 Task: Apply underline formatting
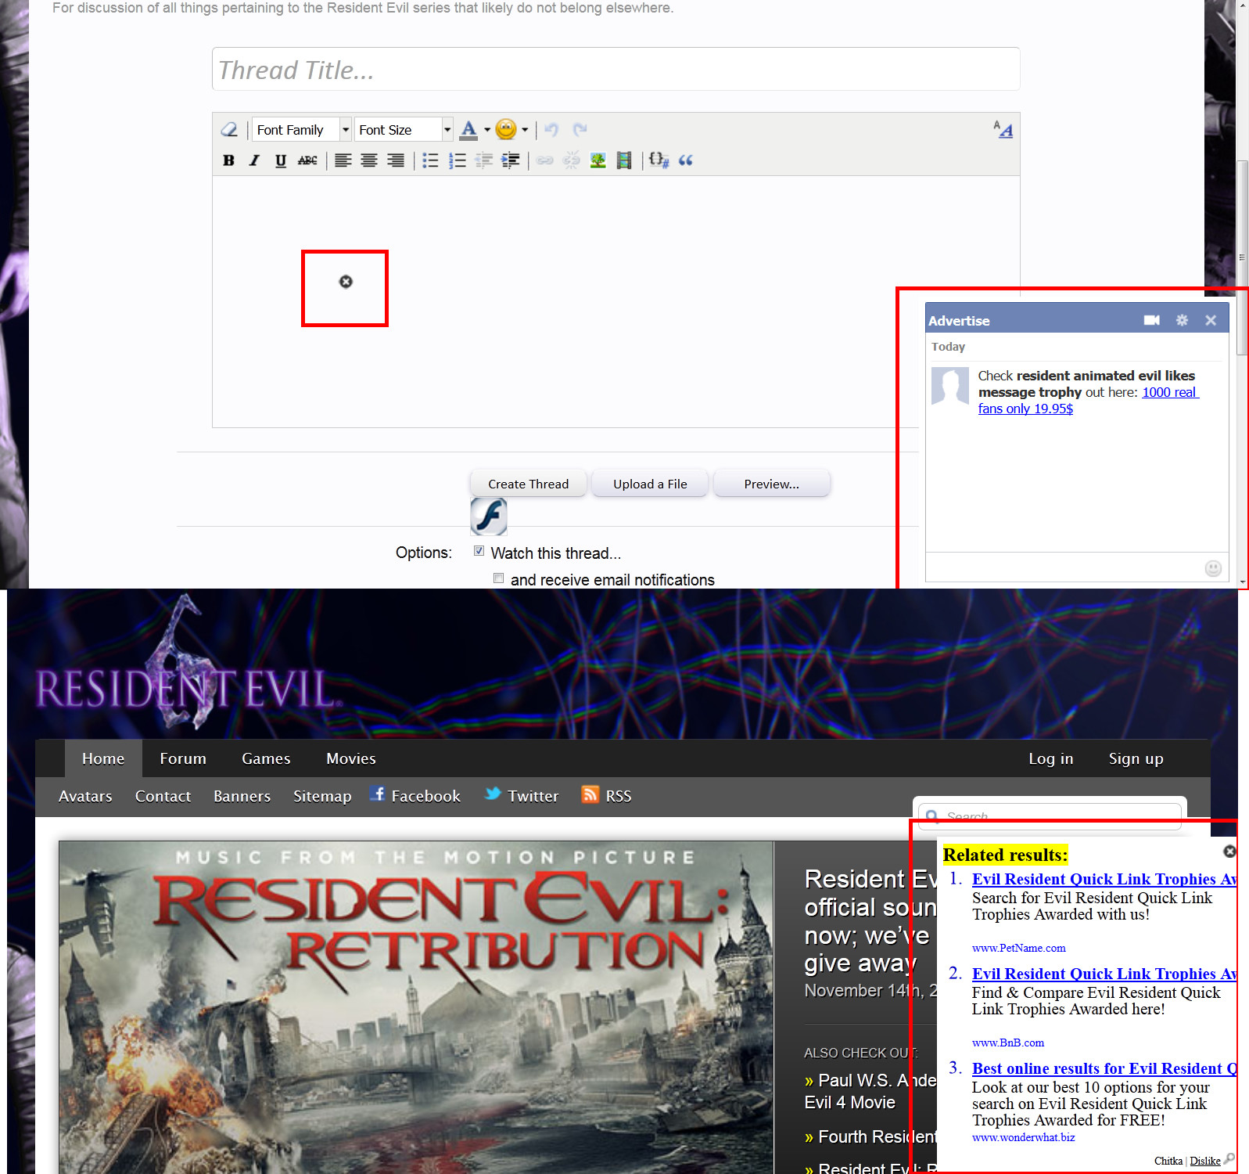pos(281,160)
